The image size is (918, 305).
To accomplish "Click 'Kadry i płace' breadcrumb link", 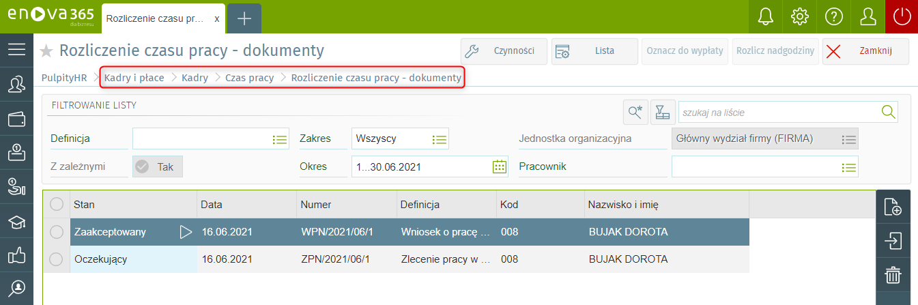I will click(x=134, y=78).
